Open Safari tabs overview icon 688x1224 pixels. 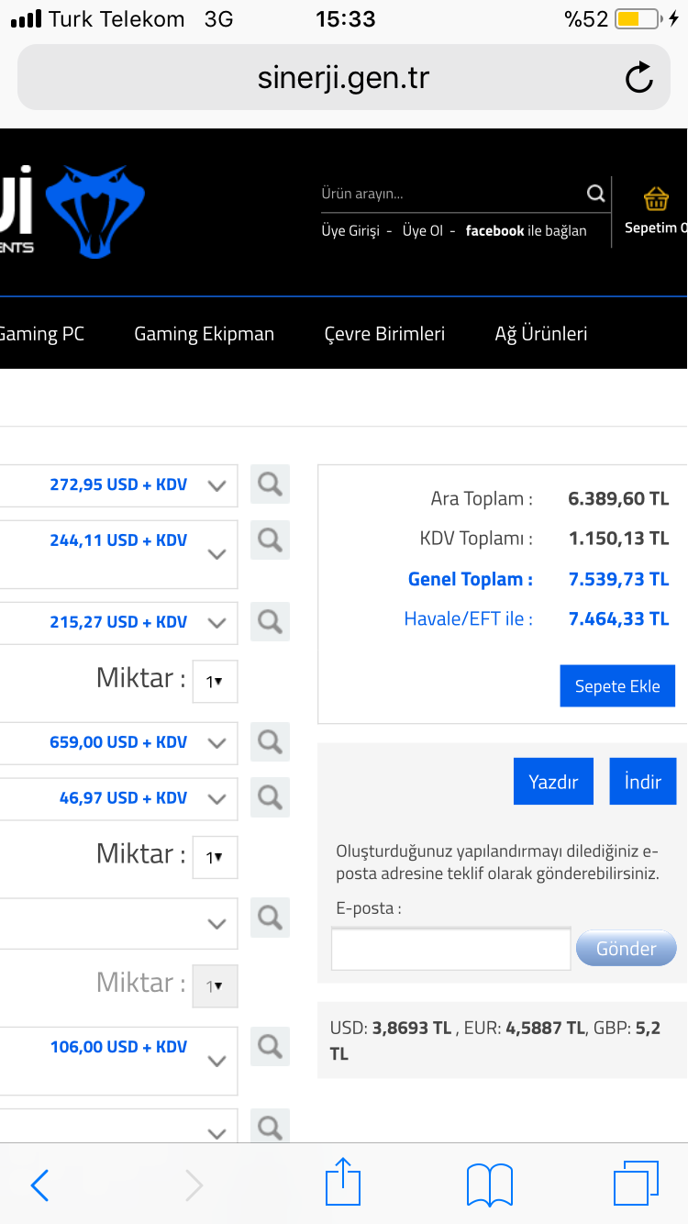point(637,1184)
